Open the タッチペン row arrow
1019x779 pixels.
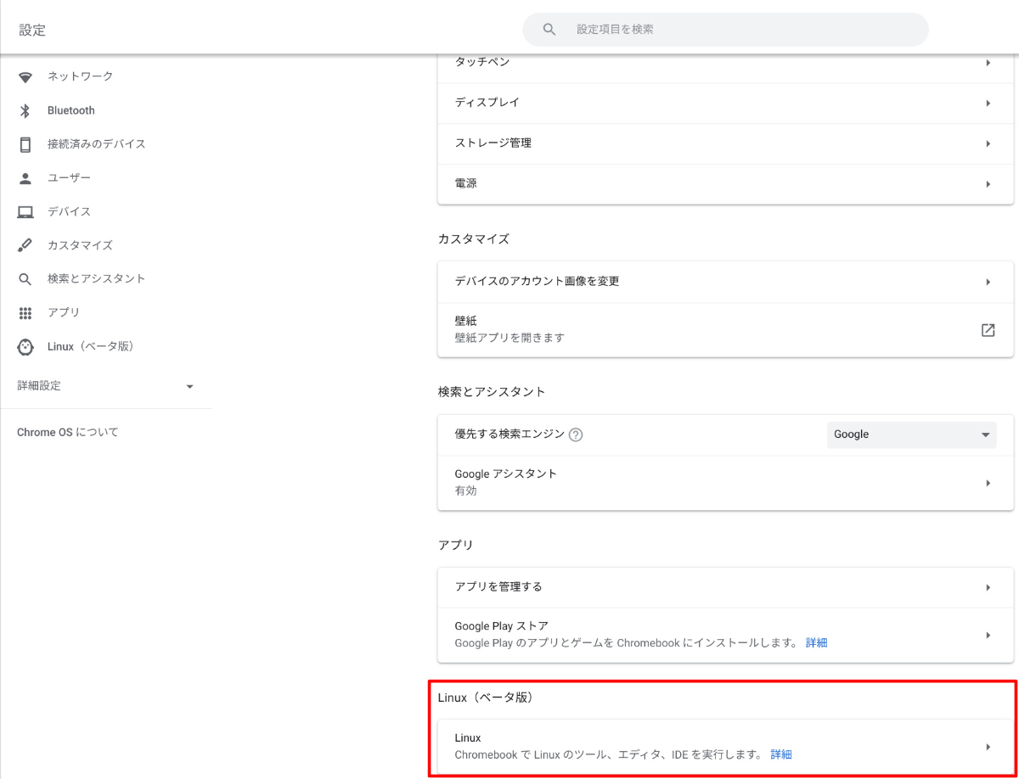(x=988, y=63)
